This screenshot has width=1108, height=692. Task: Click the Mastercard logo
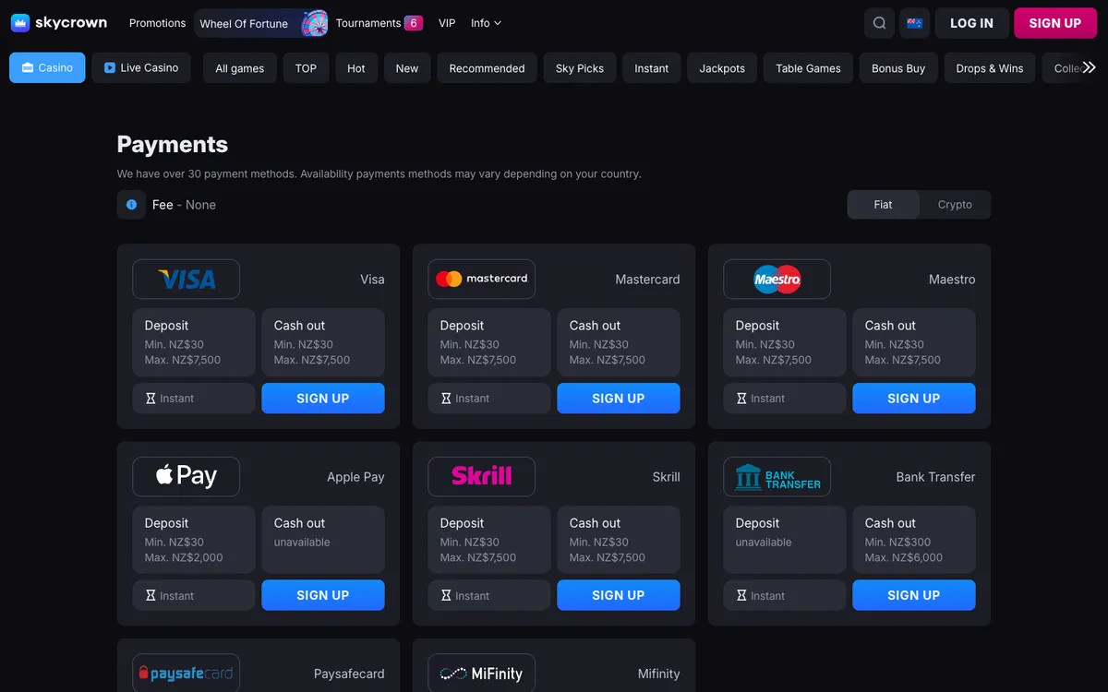tap(481, 279)
